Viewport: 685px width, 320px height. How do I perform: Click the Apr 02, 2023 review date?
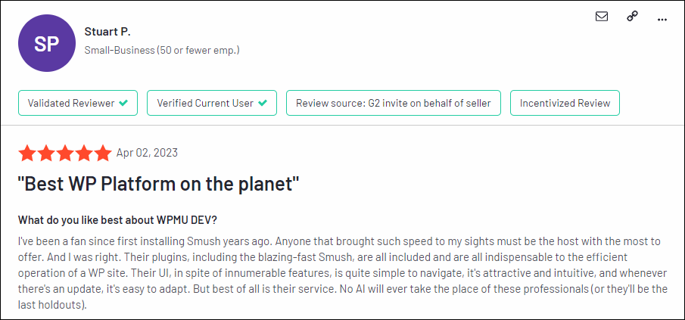tap(148, 153)
